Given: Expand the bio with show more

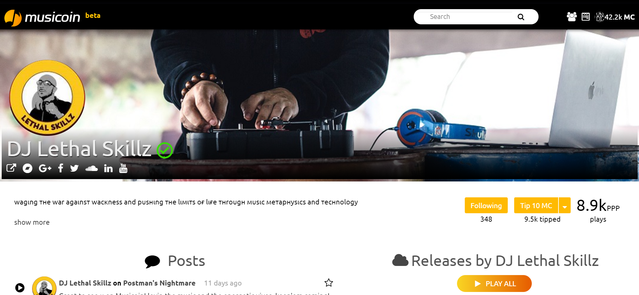Looking at the screenshot, I should coord(32,222).
